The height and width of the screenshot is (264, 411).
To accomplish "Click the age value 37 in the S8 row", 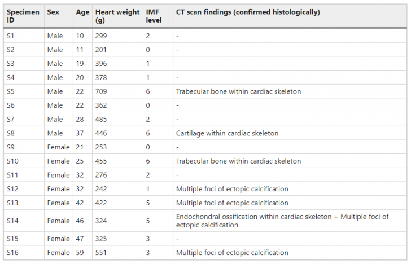I will point(80,133).
